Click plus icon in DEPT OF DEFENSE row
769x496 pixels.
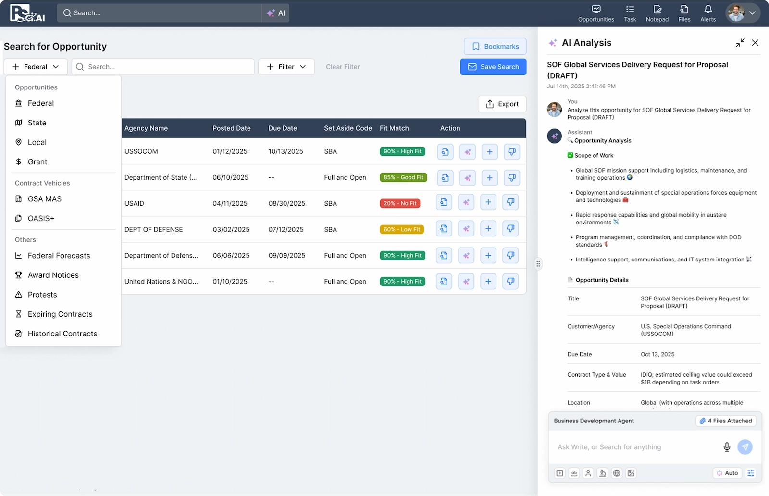pos(488,229)
